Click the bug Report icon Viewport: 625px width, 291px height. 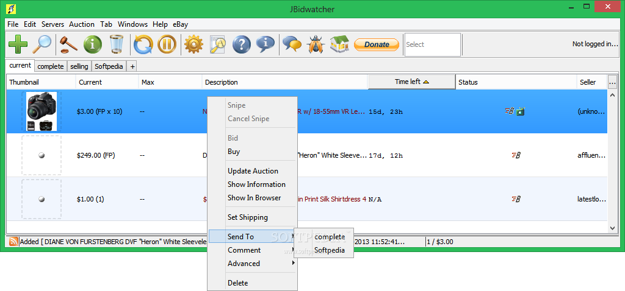pyautogui.click(x=316, y=44)
